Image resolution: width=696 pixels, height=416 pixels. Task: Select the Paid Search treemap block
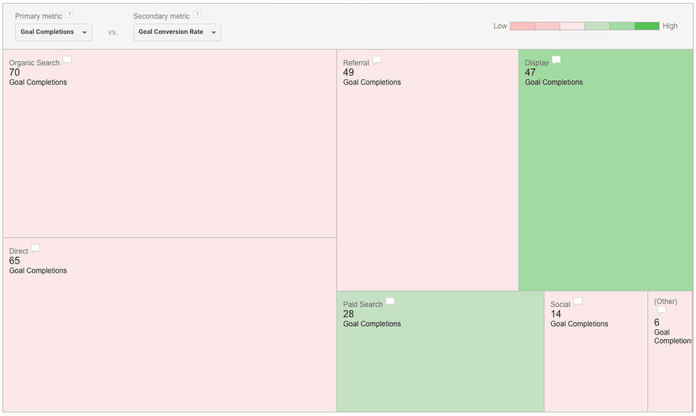(x=440, y=352)
